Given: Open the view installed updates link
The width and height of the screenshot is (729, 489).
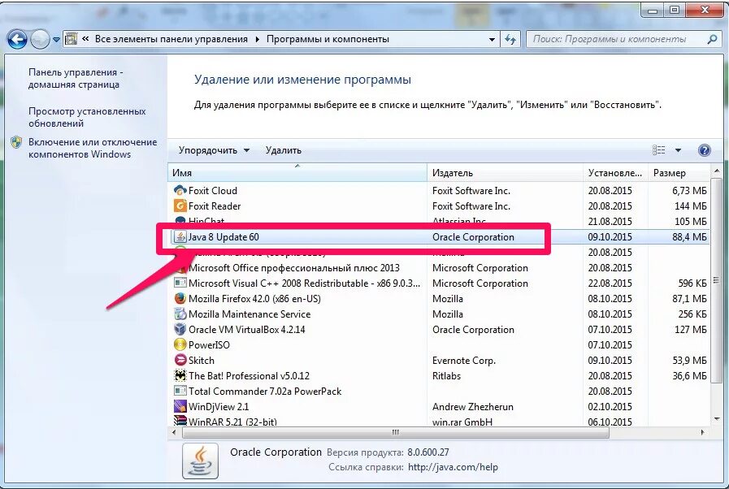Looking at the screenshot, I should click(87, 117).
